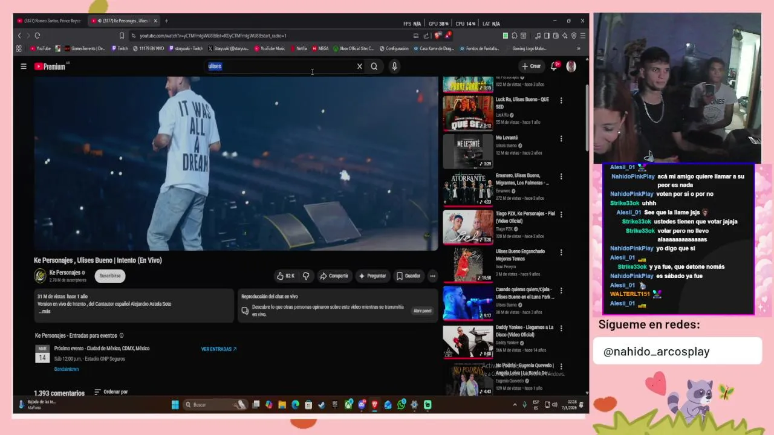
Task: Open the YouTube bookmark
Action: pyautogui.click(x=41, y=48)
